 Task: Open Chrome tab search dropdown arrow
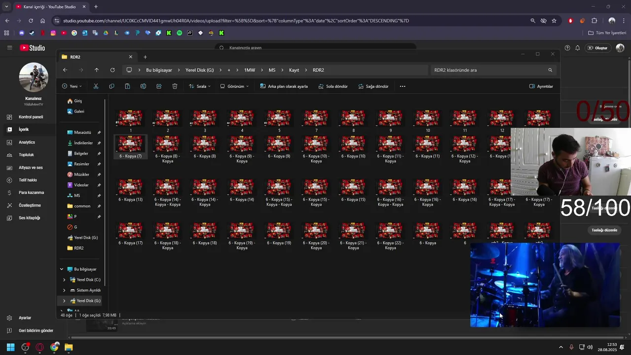click(6, 7)
